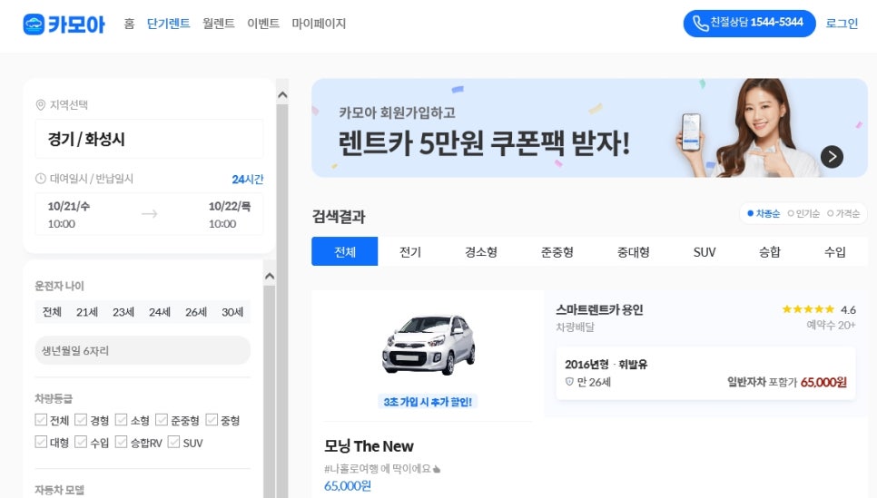Open the 홈 menu
The image size is (877, 498).
pyautogui.click(x=129, y=24)
